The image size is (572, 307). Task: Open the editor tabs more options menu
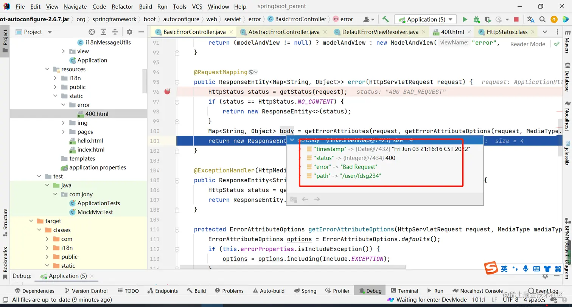556,32
